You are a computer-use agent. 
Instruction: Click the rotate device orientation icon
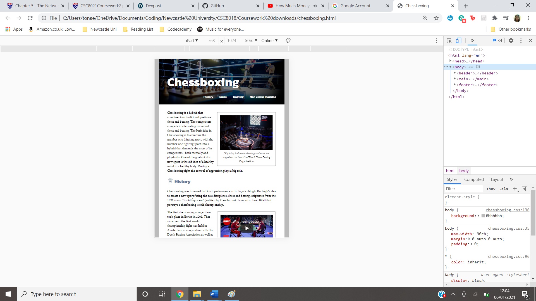click(x=288, y=41)
